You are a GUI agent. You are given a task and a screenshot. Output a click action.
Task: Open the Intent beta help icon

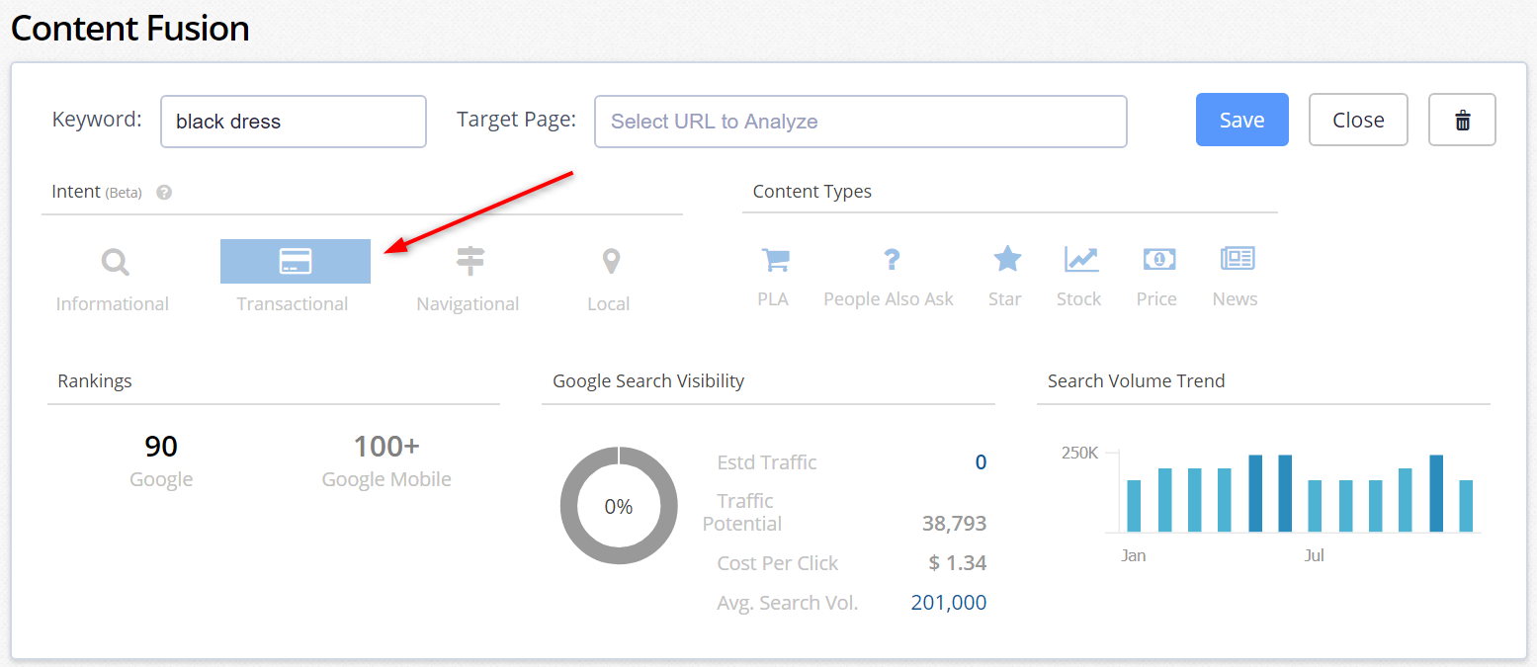click(164, 193)
